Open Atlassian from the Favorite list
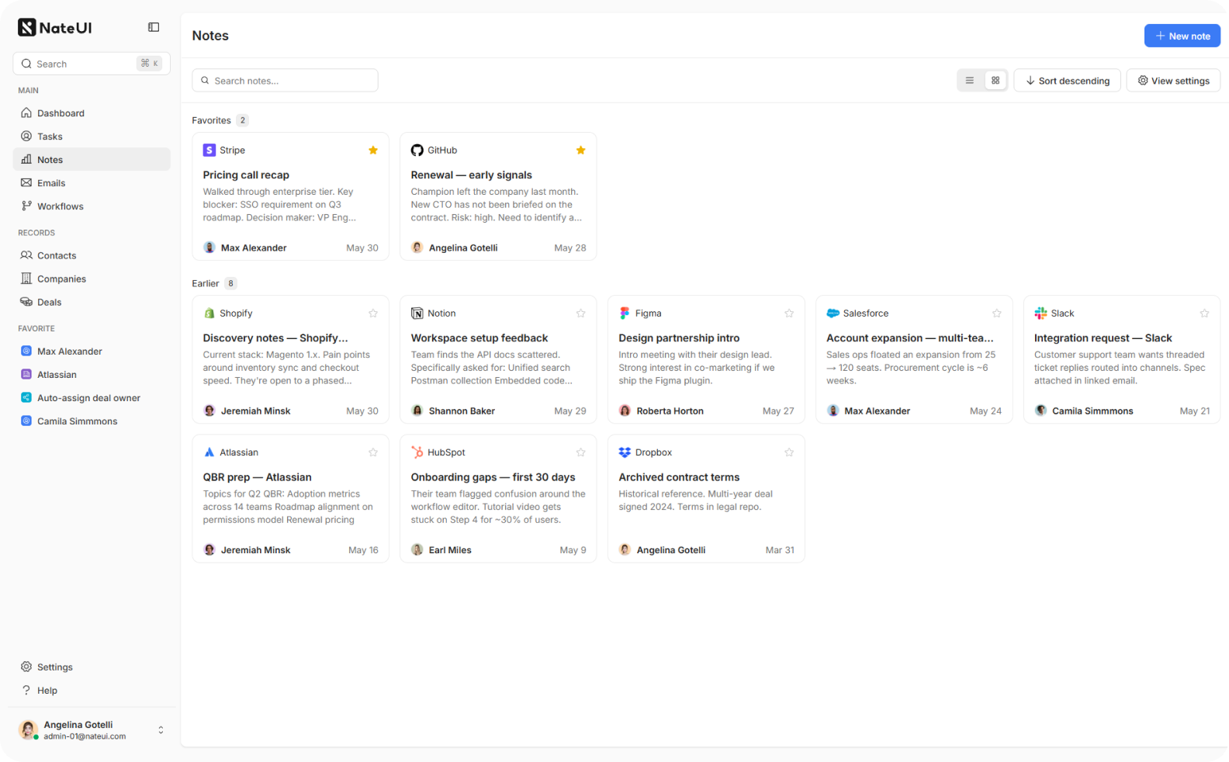The image size is (1229, 762). tap(92, 375)
